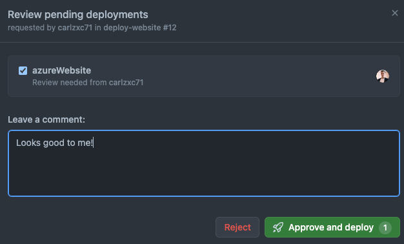
Task: Close the Review pending deployments dialog
Action: [x=395, y=13]
